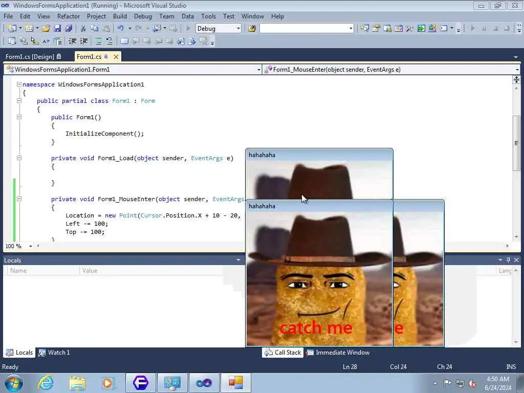Screen dimensions: 524x393
Task: Open the Locals panel window position dropdown
Action: click(x=238, y=260)
